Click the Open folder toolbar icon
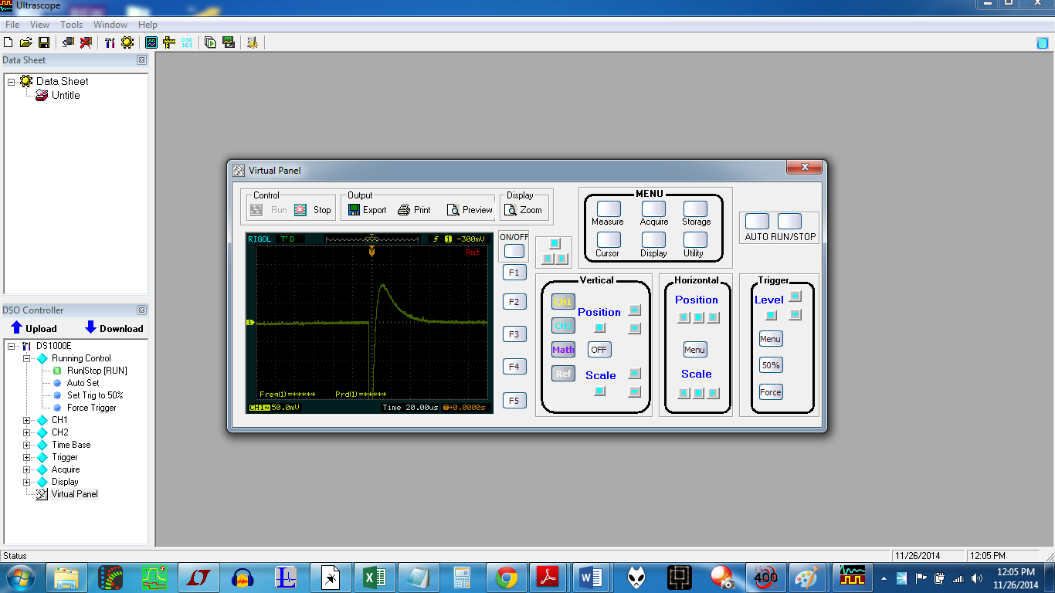The width and height of the screenshot is (1055, 593). pos(26,42)
